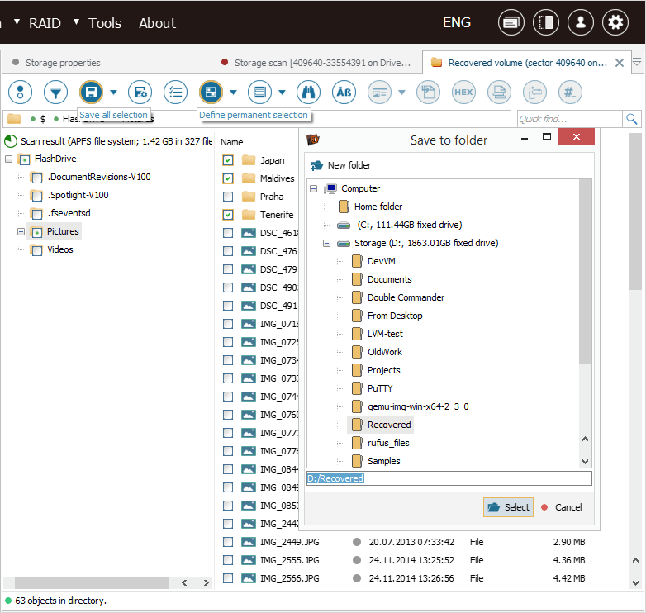Uncheck the Japan folder checkbox
646x613 pixels.
(228, 160)
